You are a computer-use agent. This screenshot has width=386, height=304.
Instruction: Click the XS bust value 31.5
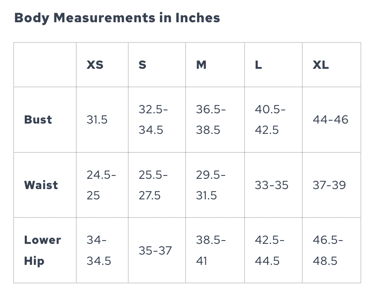[97, 120]
